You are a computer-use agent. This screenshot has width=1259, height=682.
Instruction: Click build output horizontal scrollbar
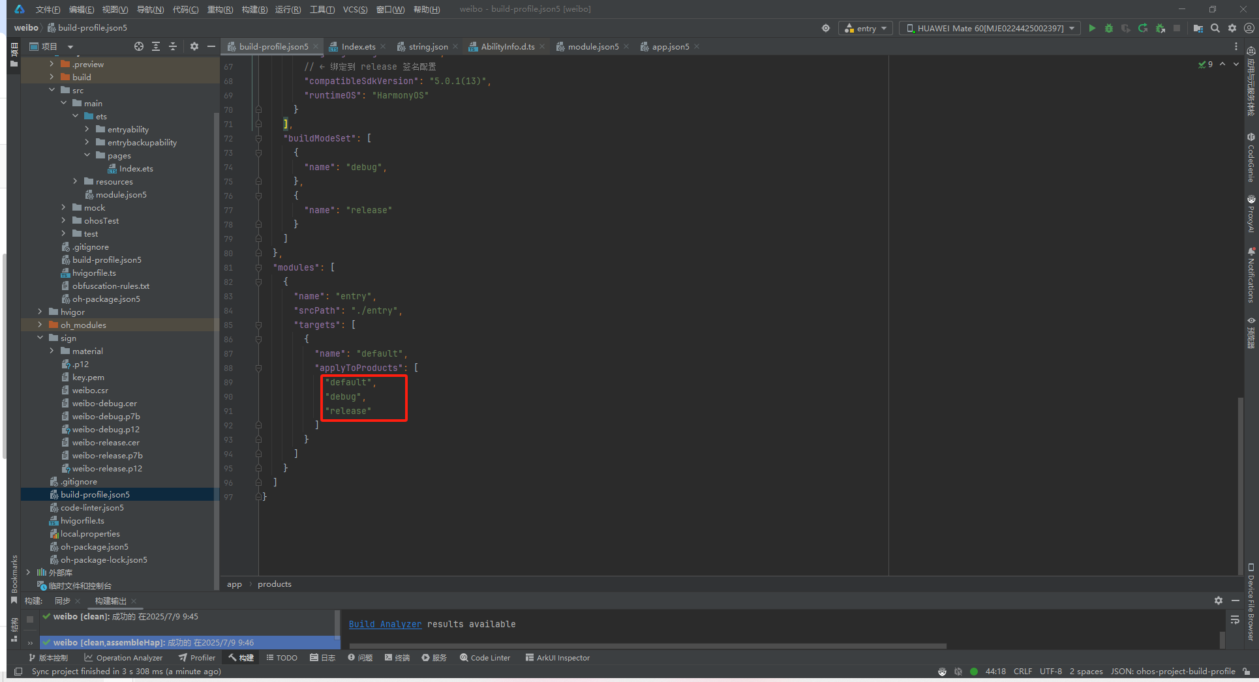pyautogui.click(x=647, y=647)
